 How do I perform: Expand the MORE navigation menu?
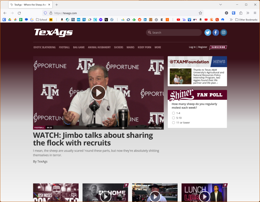click(158, 47)
